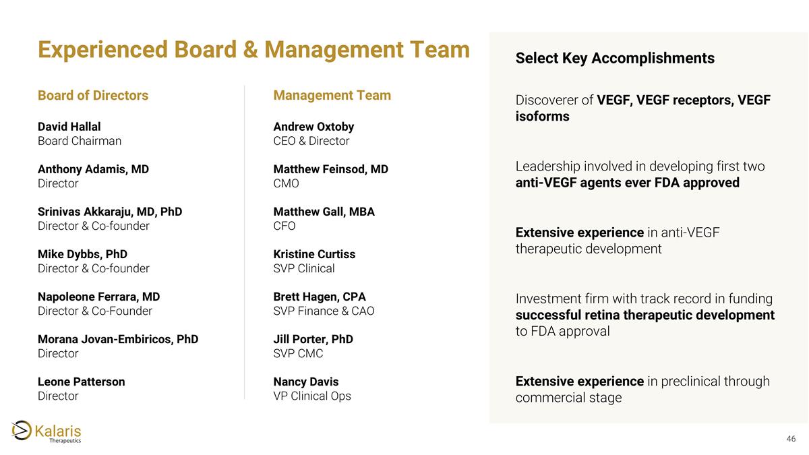This screenshot has width=809, height=455.
Task: Select Brett Hagen, CPA name
Action: click(x=320, y=297)
